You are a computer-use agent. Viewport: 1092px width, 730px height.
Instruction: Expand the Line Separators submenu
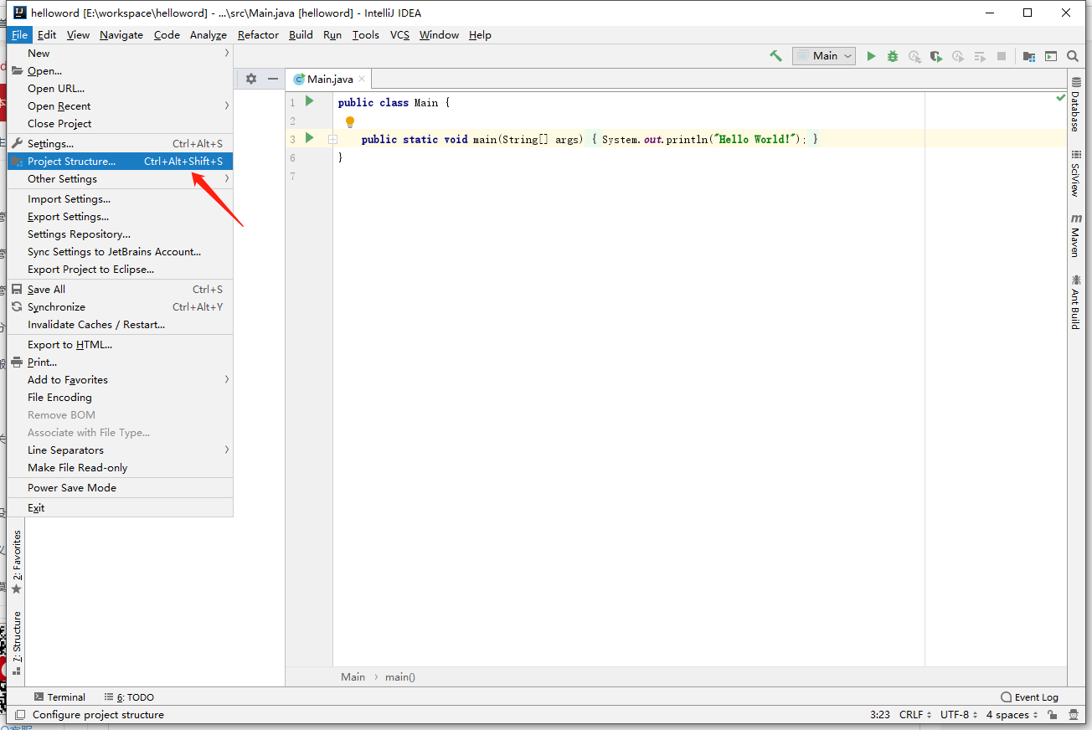tap(120, 450)
